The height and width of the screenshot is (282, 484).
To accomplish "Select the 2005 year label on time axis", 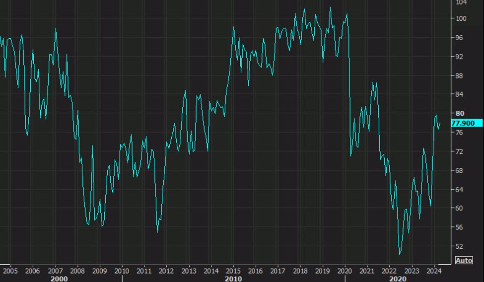I will [10, 271].
